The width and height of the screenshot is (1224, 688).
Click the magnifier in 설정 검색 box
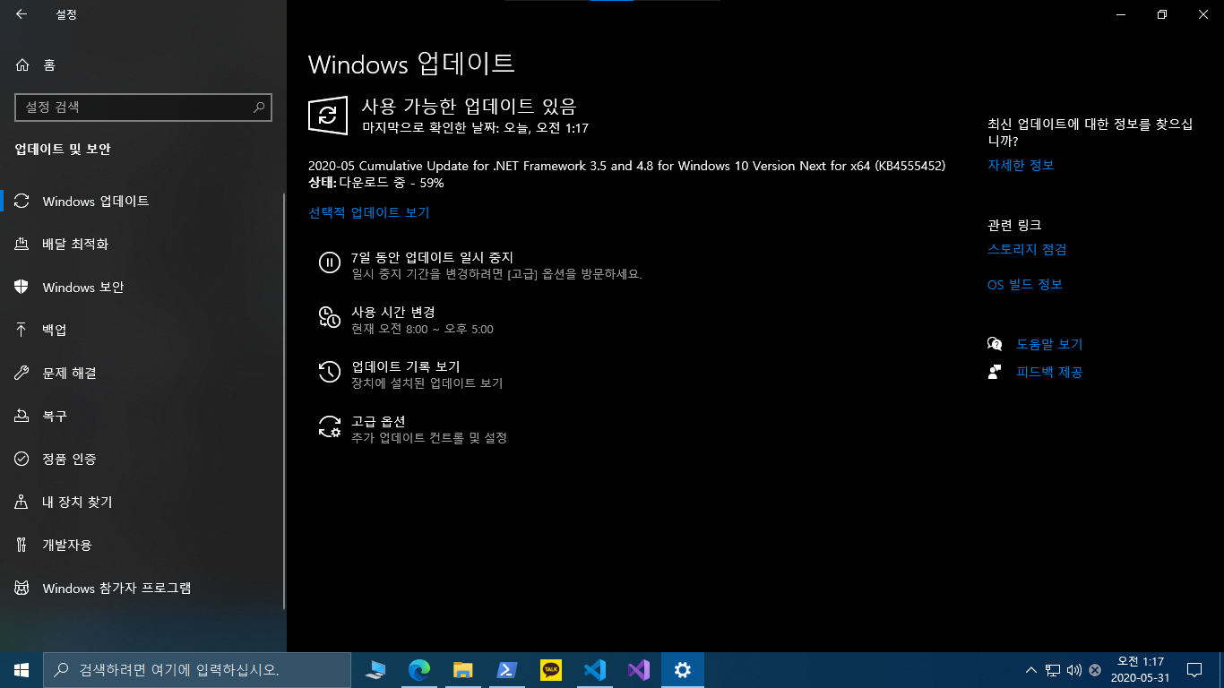pyautogui.click(x=260, y=107)
